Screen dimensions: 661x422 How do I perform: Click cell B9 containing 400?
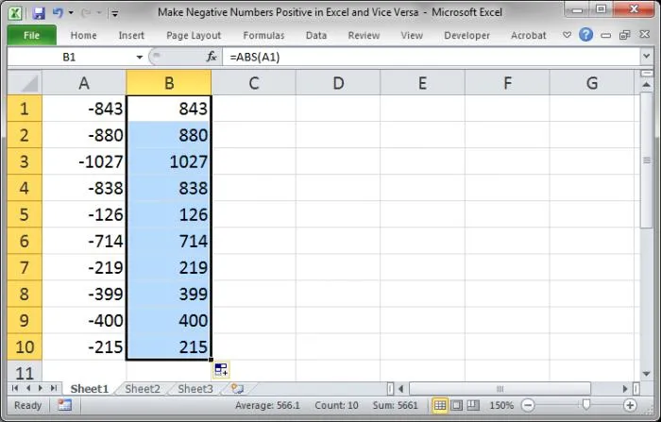coord(169,320)
